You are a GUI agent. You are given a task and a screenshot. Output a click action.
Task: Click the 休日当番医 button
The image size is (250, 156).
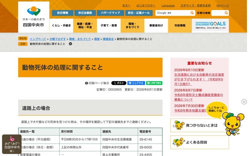85,13
